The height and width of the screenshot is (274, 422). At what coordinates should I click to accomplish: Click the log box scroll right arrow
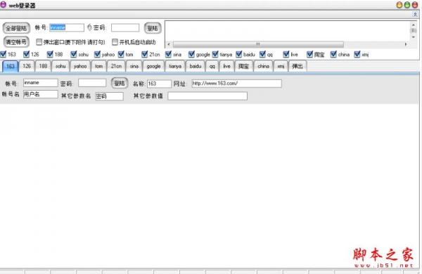pyautogui.click(x=406, y=44)
